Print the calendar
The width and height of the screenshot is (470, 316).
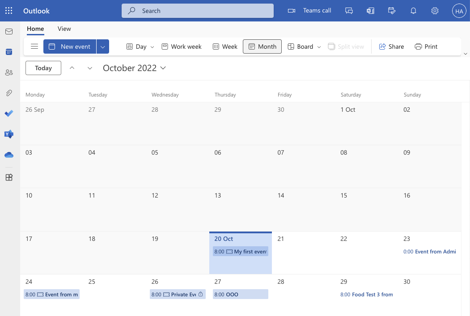pyautogui.click(x=426, y=46)
